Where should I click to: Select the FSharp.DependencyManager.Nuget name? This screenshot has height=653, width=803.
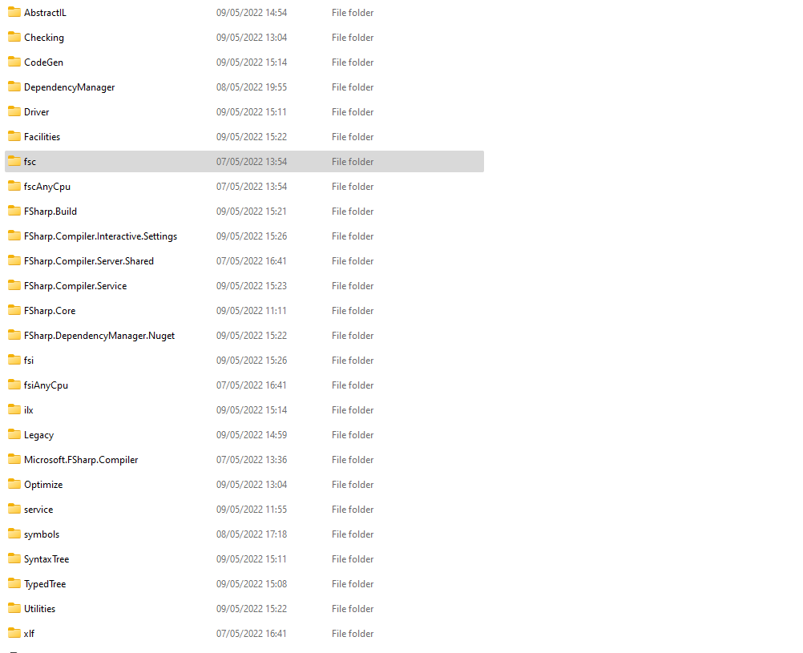[x=99, y=336]
